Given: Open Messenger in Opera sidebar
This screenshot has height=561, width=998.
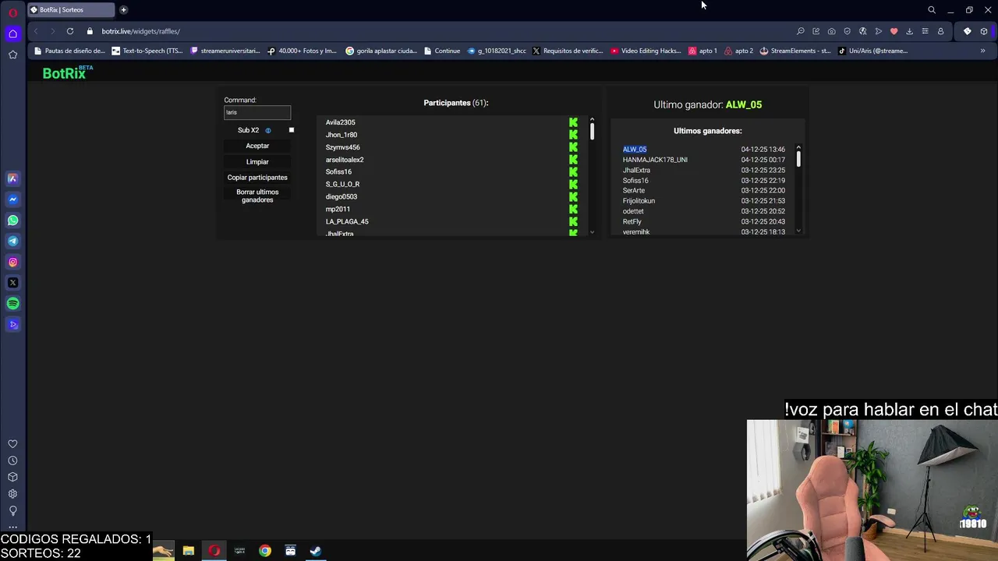Looking at the screenshot, I should tap(12, 199).
